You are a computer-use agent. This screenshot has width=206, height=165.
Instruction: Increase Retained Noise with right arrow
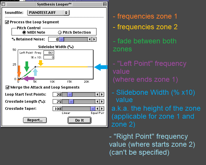94,39
